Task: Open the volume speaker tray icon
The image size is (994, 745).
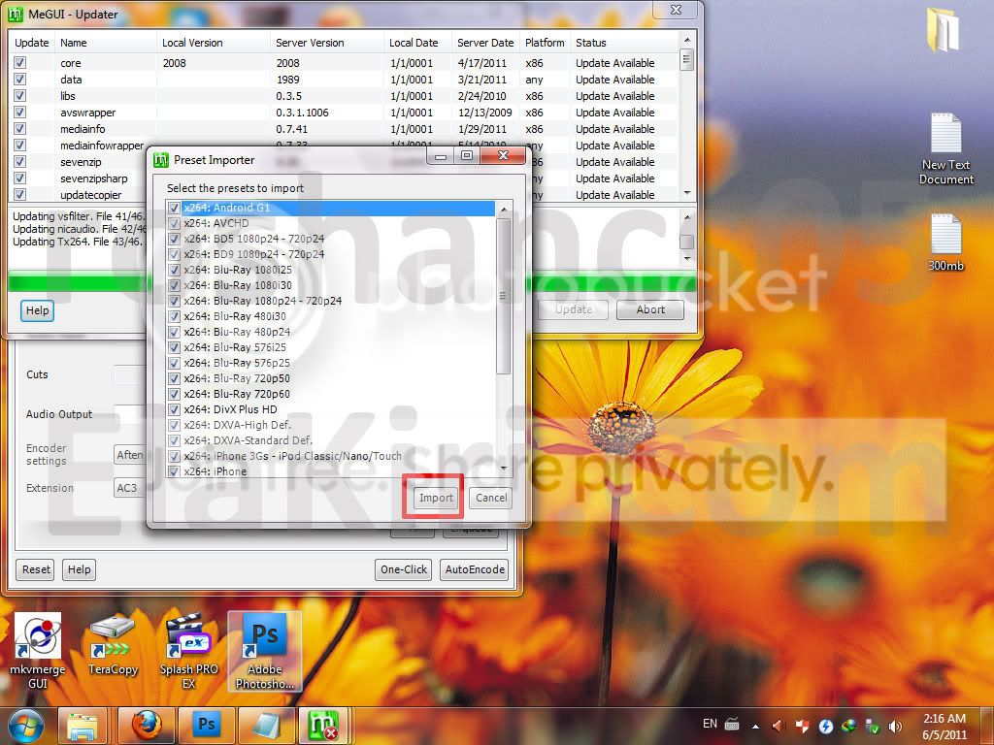Action: 895,726
